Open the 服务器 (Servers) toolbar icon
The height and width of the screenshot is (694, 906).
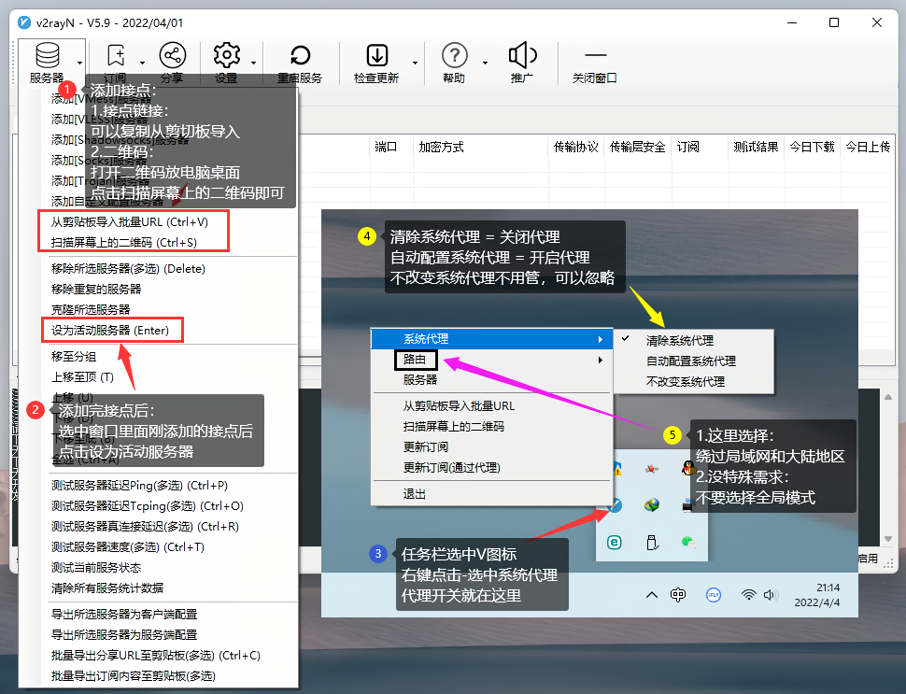(x=48, y=56)
